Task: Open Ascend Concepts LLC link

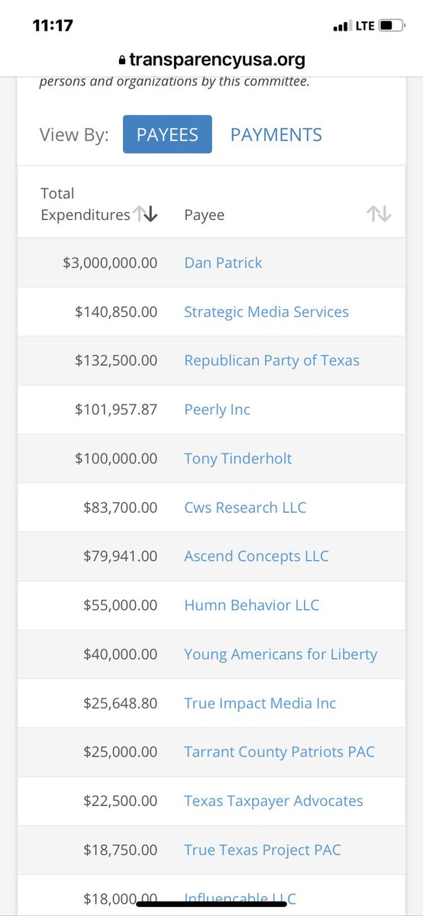Action: [257, 556]
